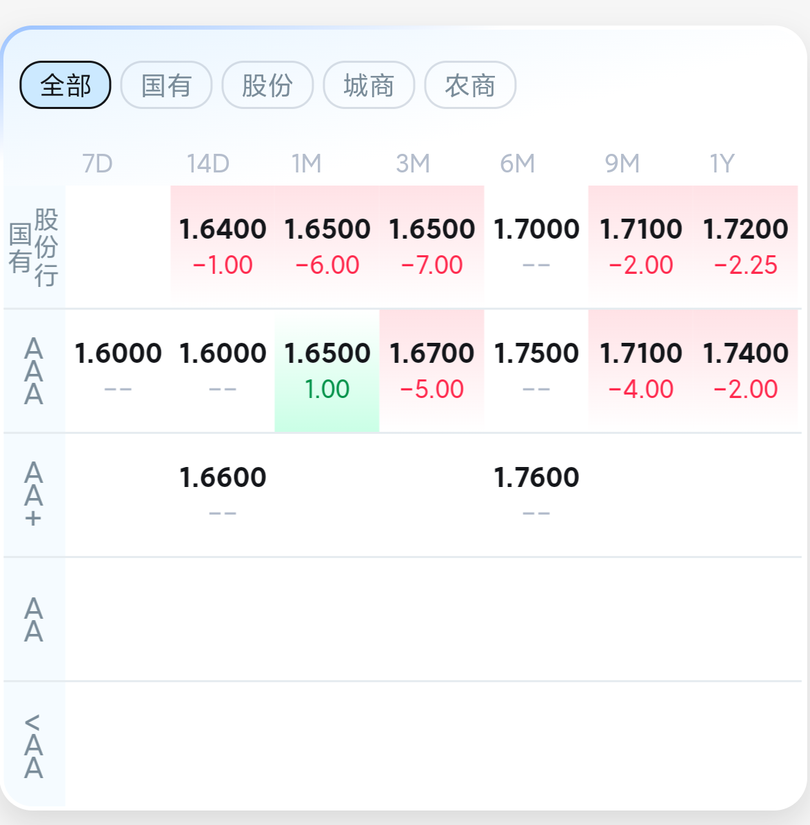Click the <AA row label
The image size is (810, 825).
pyautogui.click(x=34, y=745)
